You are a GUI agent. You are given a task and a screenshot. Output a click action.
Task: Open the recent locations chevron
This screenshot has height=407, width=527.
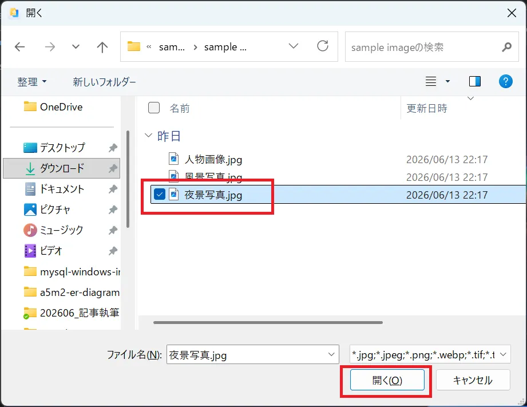[76, 47]
